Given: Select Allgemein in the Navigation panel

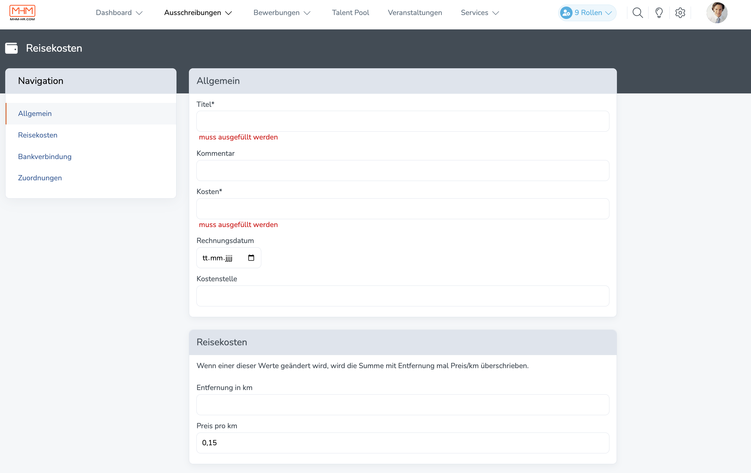Looking at the screenshot, I should point(91,114).
